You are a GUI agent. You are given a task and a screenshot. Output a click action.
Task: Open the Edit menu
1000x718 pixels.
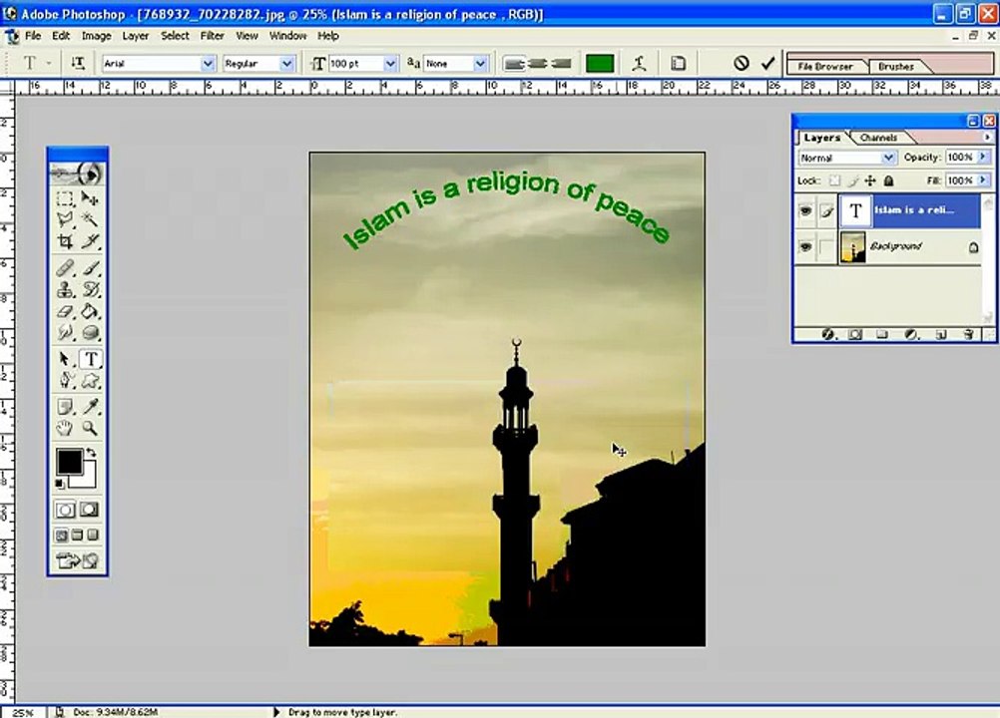coord(61,36)
